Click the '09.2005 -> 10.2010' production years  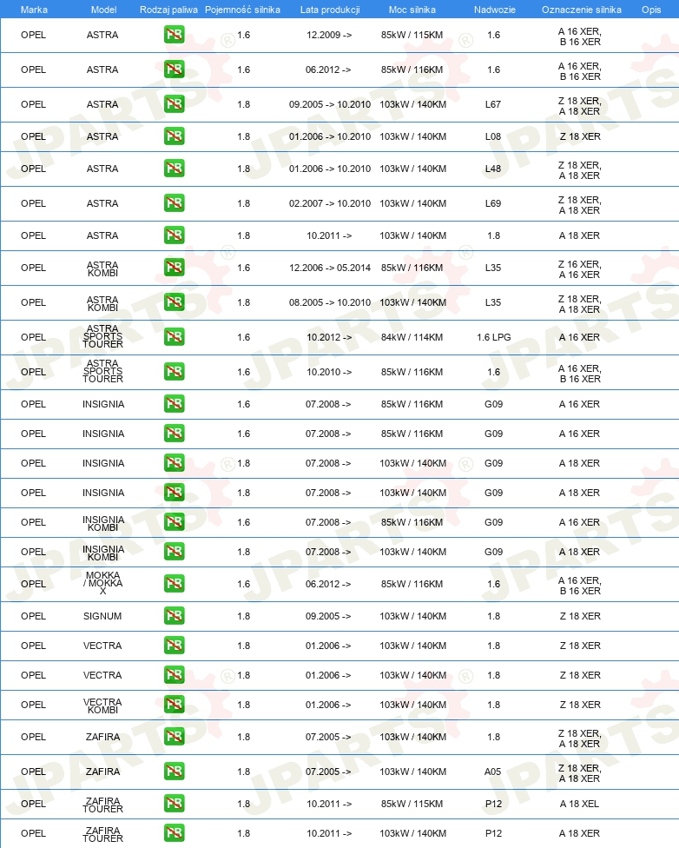(330, 104)
